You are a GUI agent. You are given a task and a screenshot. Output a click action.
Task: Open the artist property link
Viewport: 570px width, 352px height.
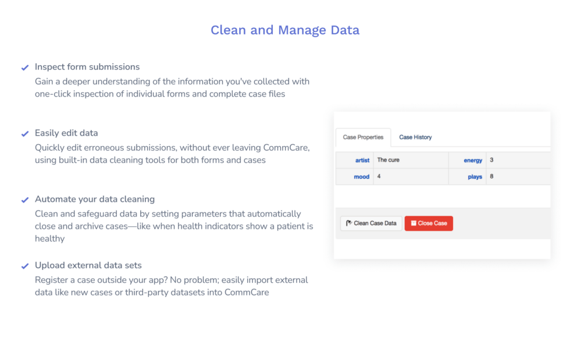click(x=362, y=160)
